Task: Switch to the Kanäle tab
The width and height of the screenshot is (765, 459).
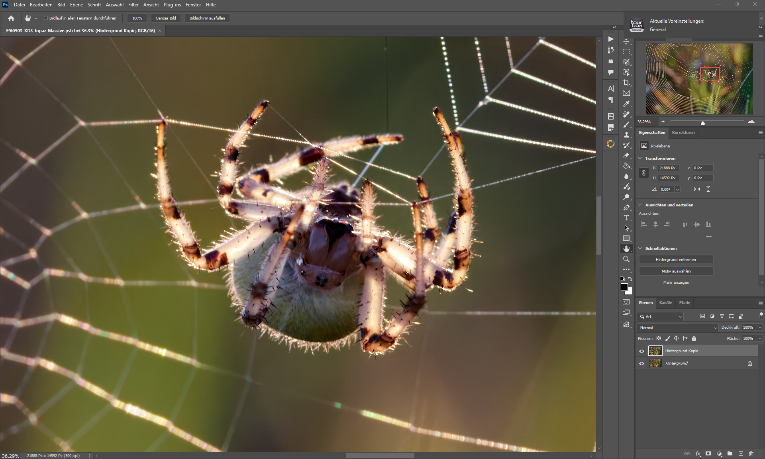Action: (x=665, y=302)
